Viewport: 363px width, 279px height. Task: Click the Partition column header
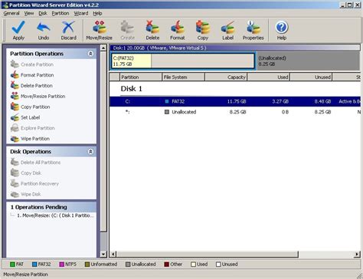tap(141, 77)
